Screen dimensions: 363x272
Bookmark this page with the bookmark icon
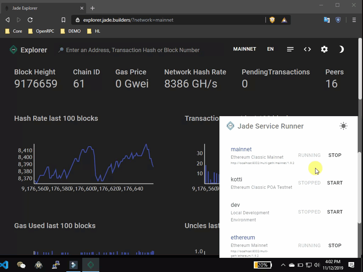[63, 20]
